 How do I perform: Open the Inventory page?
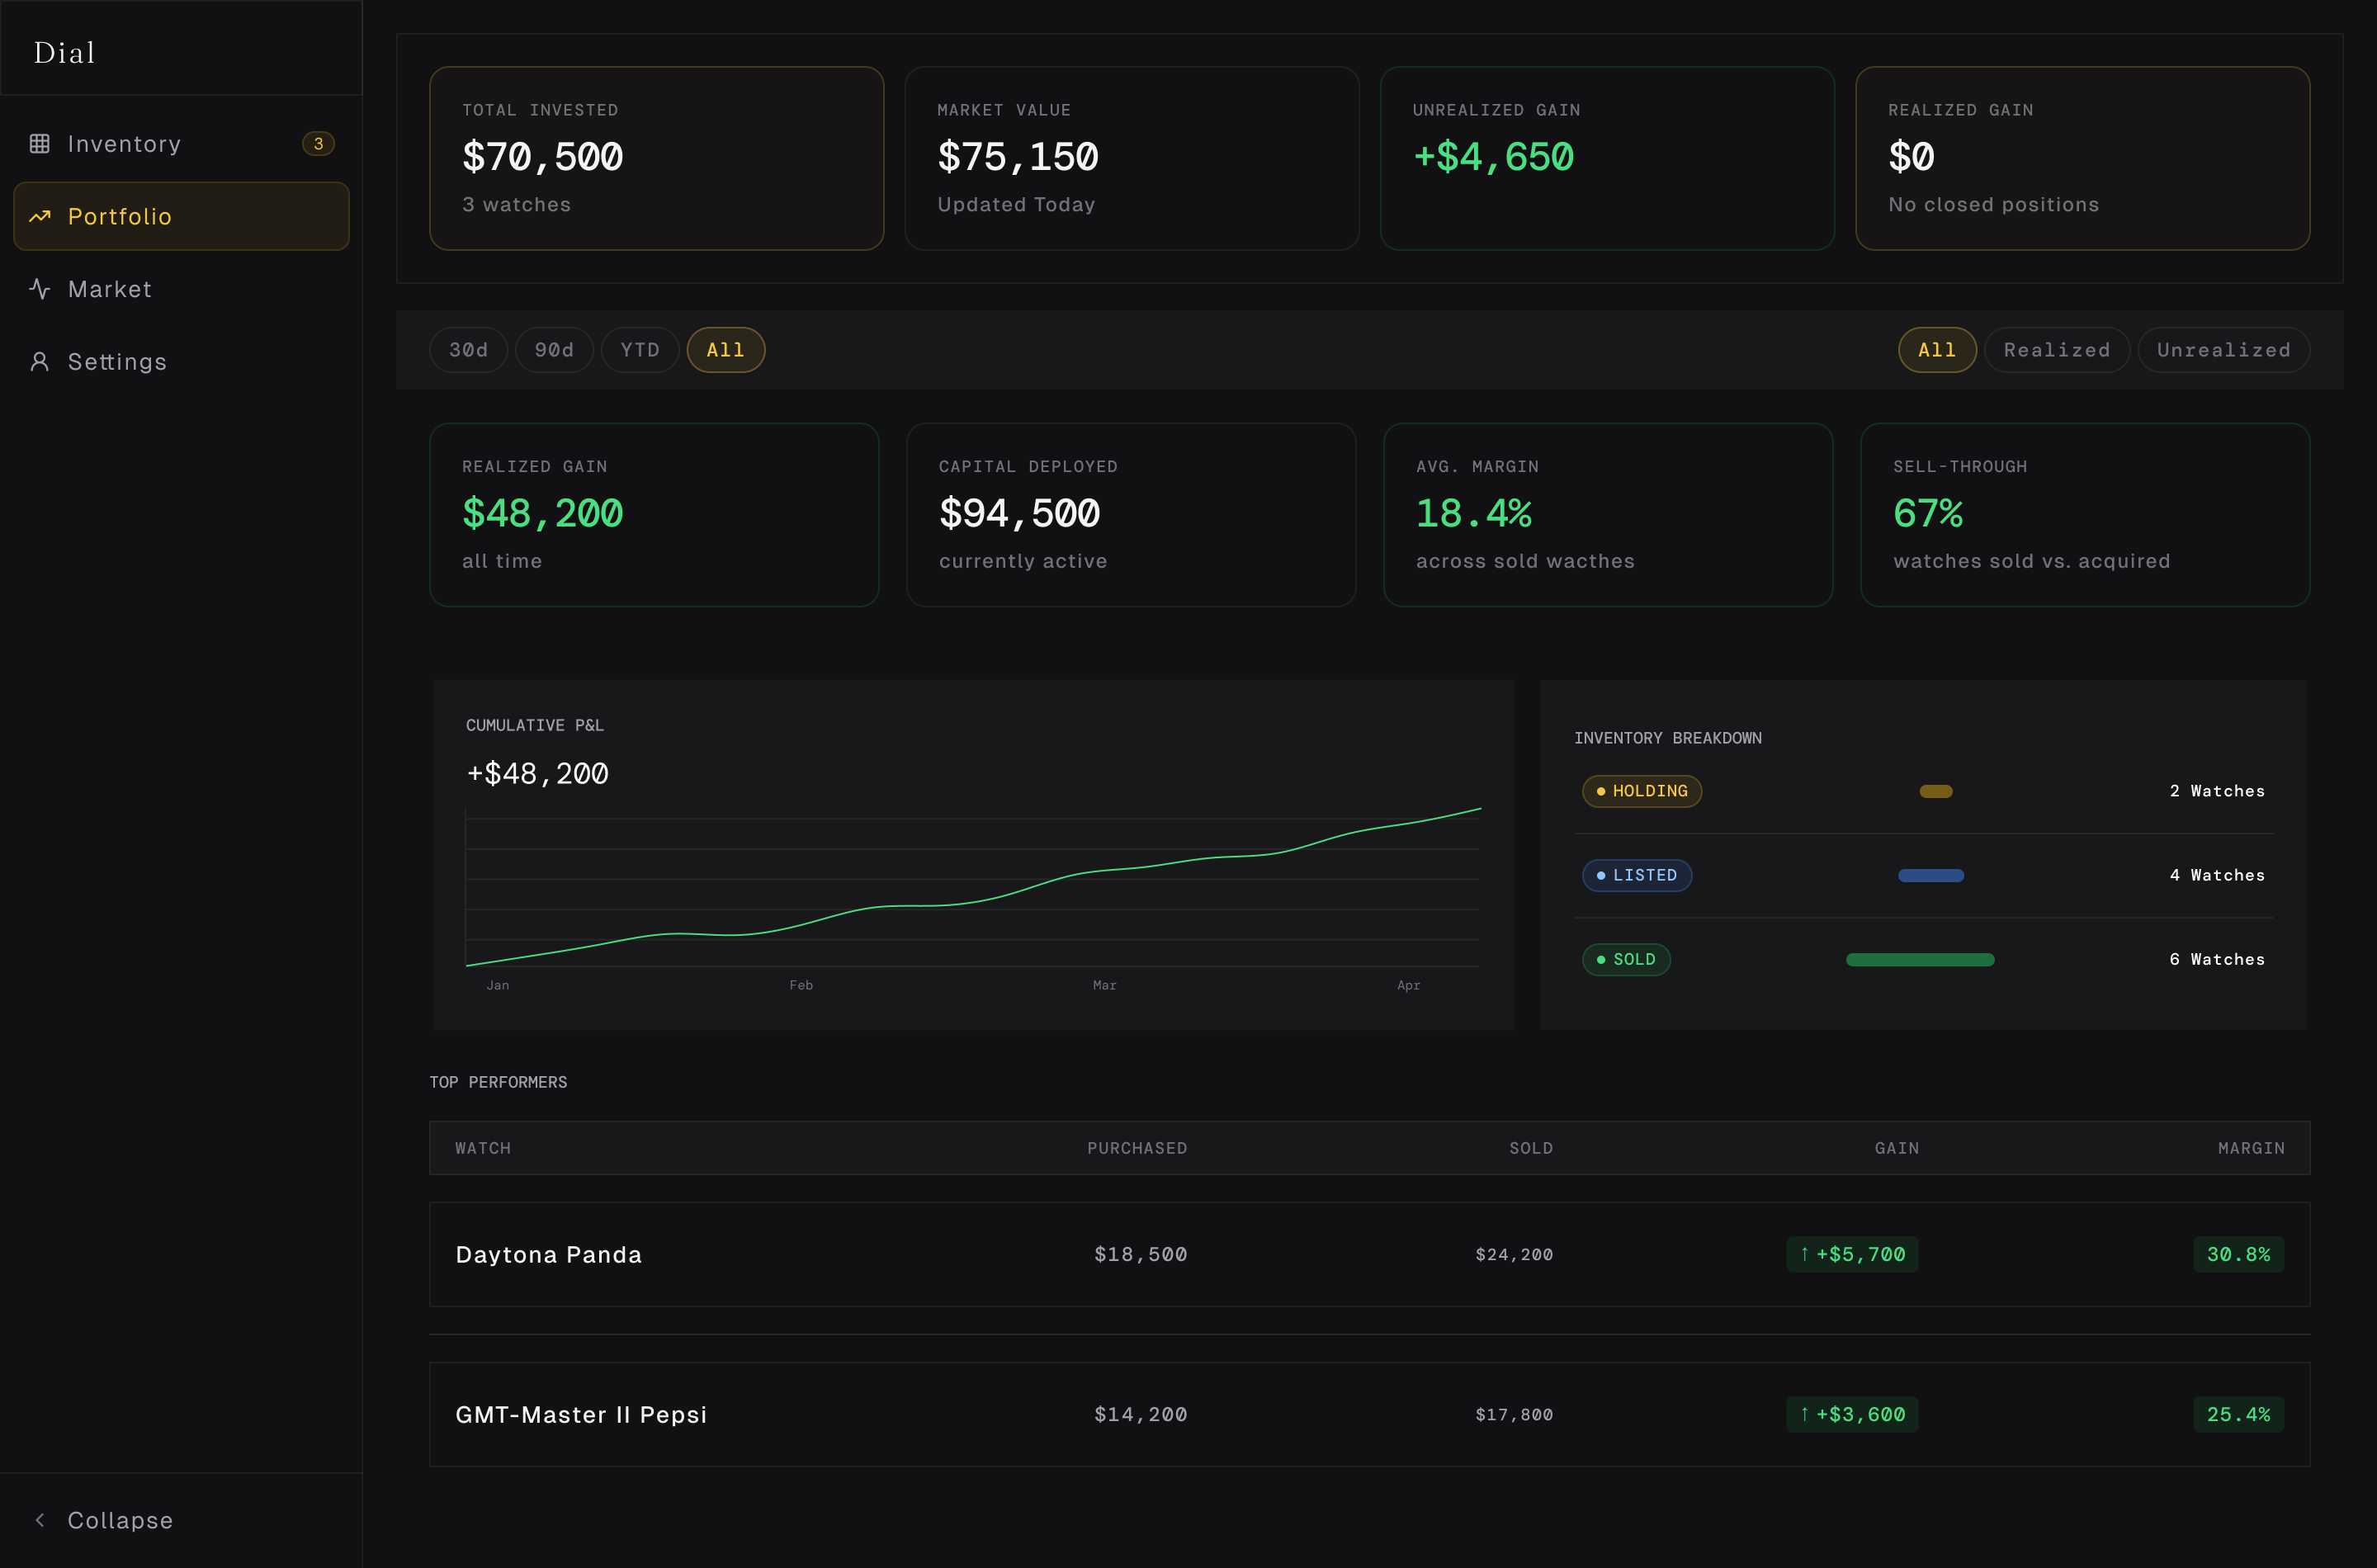click(x=181, y=144)
